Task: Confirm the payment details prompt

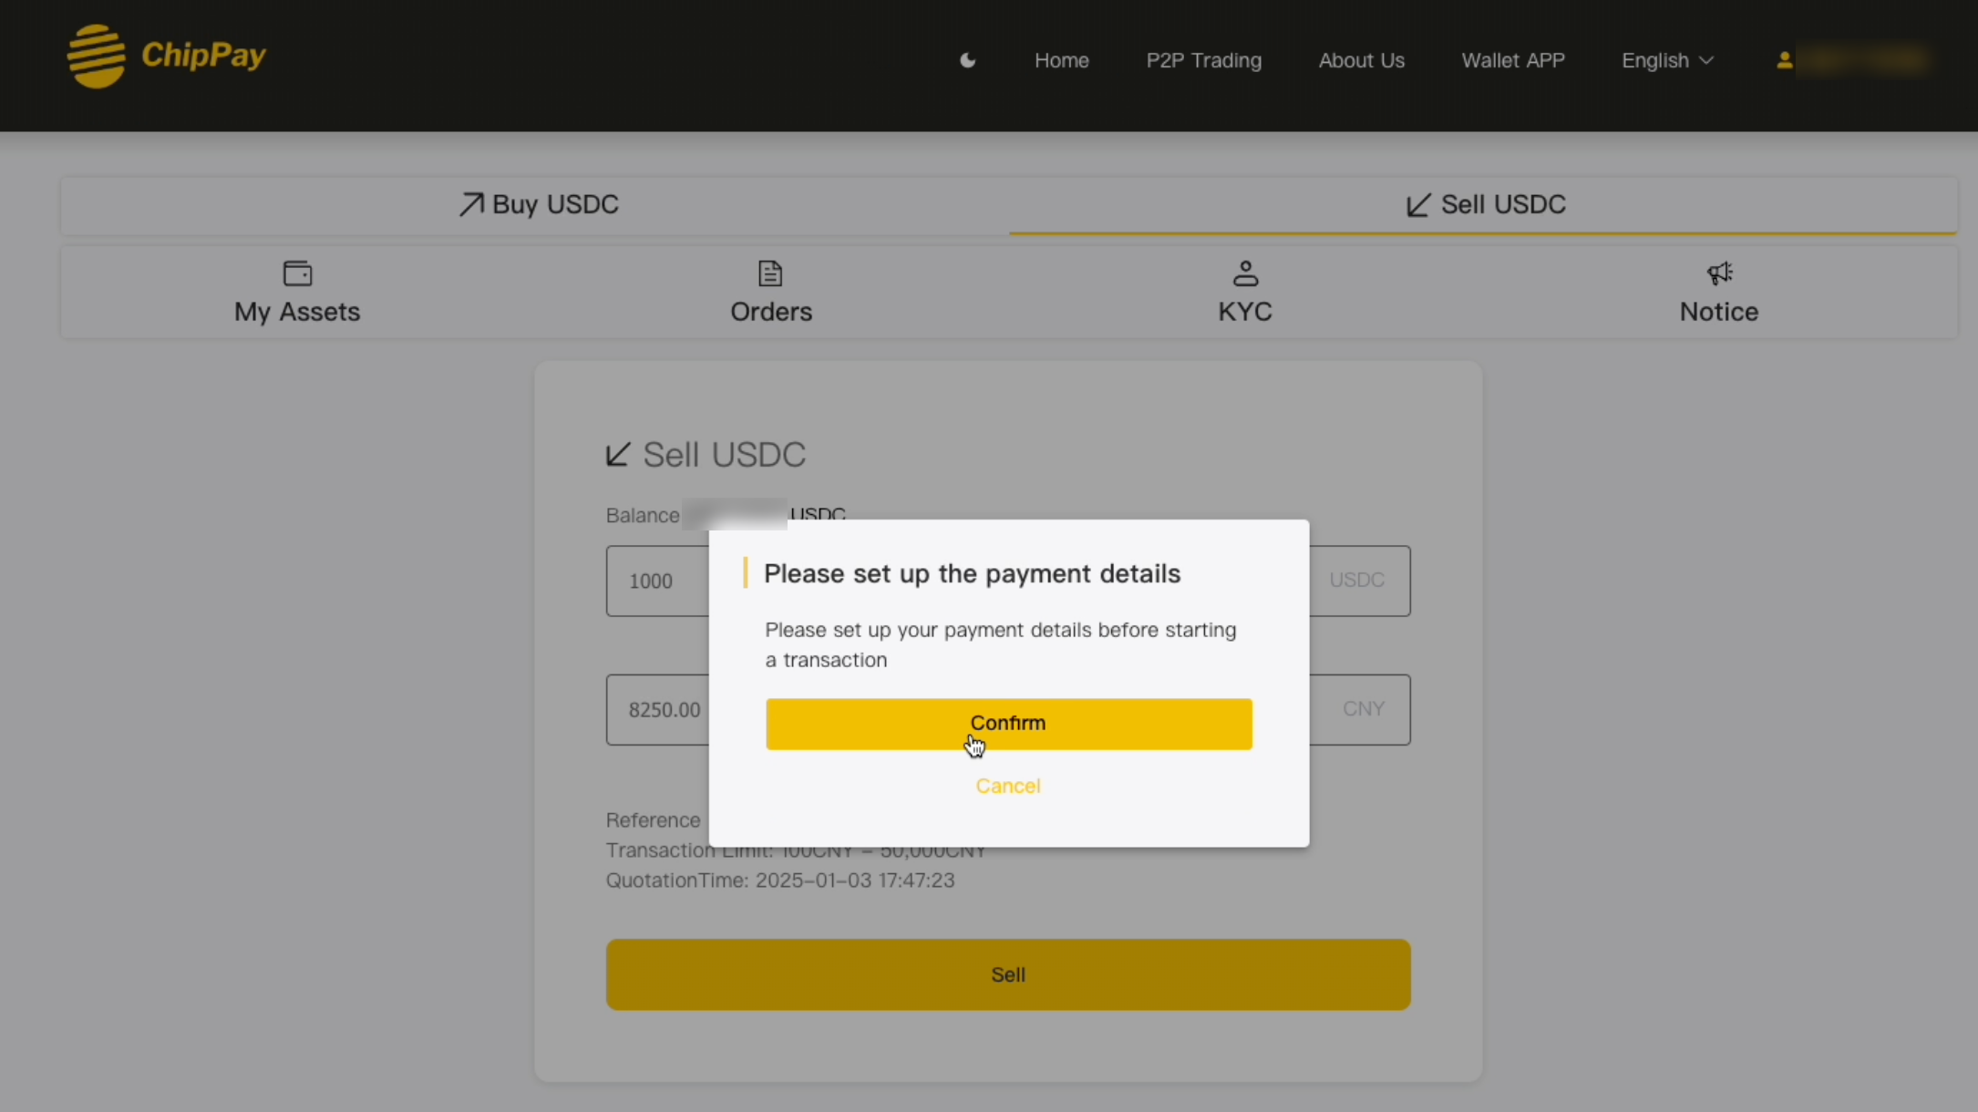Action: 1009,724
